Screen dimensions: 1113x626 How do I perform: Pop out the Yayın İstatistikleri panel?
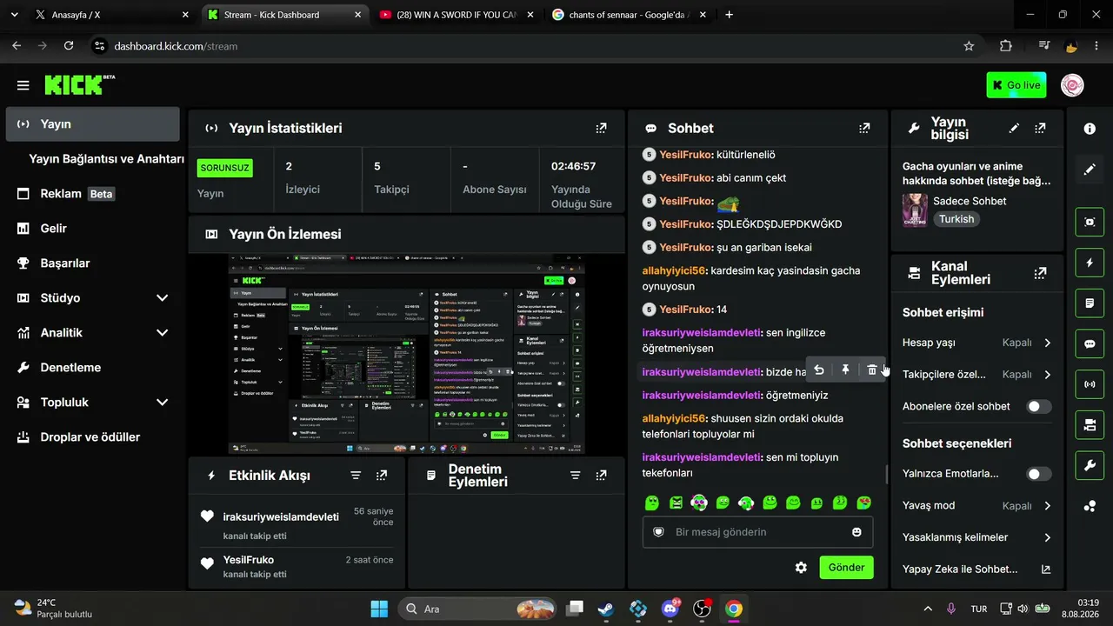(601, 128)
